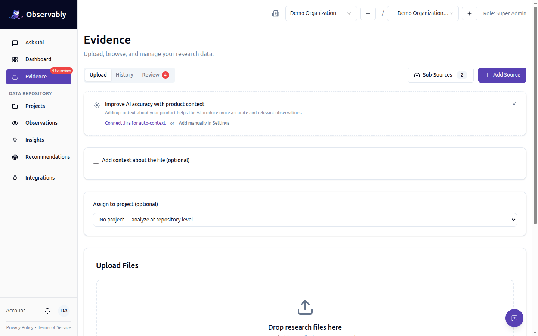The height and width of the screenshot is (336, 538).
Task: Switch to the History tab
Action: (x=124, y=74)
